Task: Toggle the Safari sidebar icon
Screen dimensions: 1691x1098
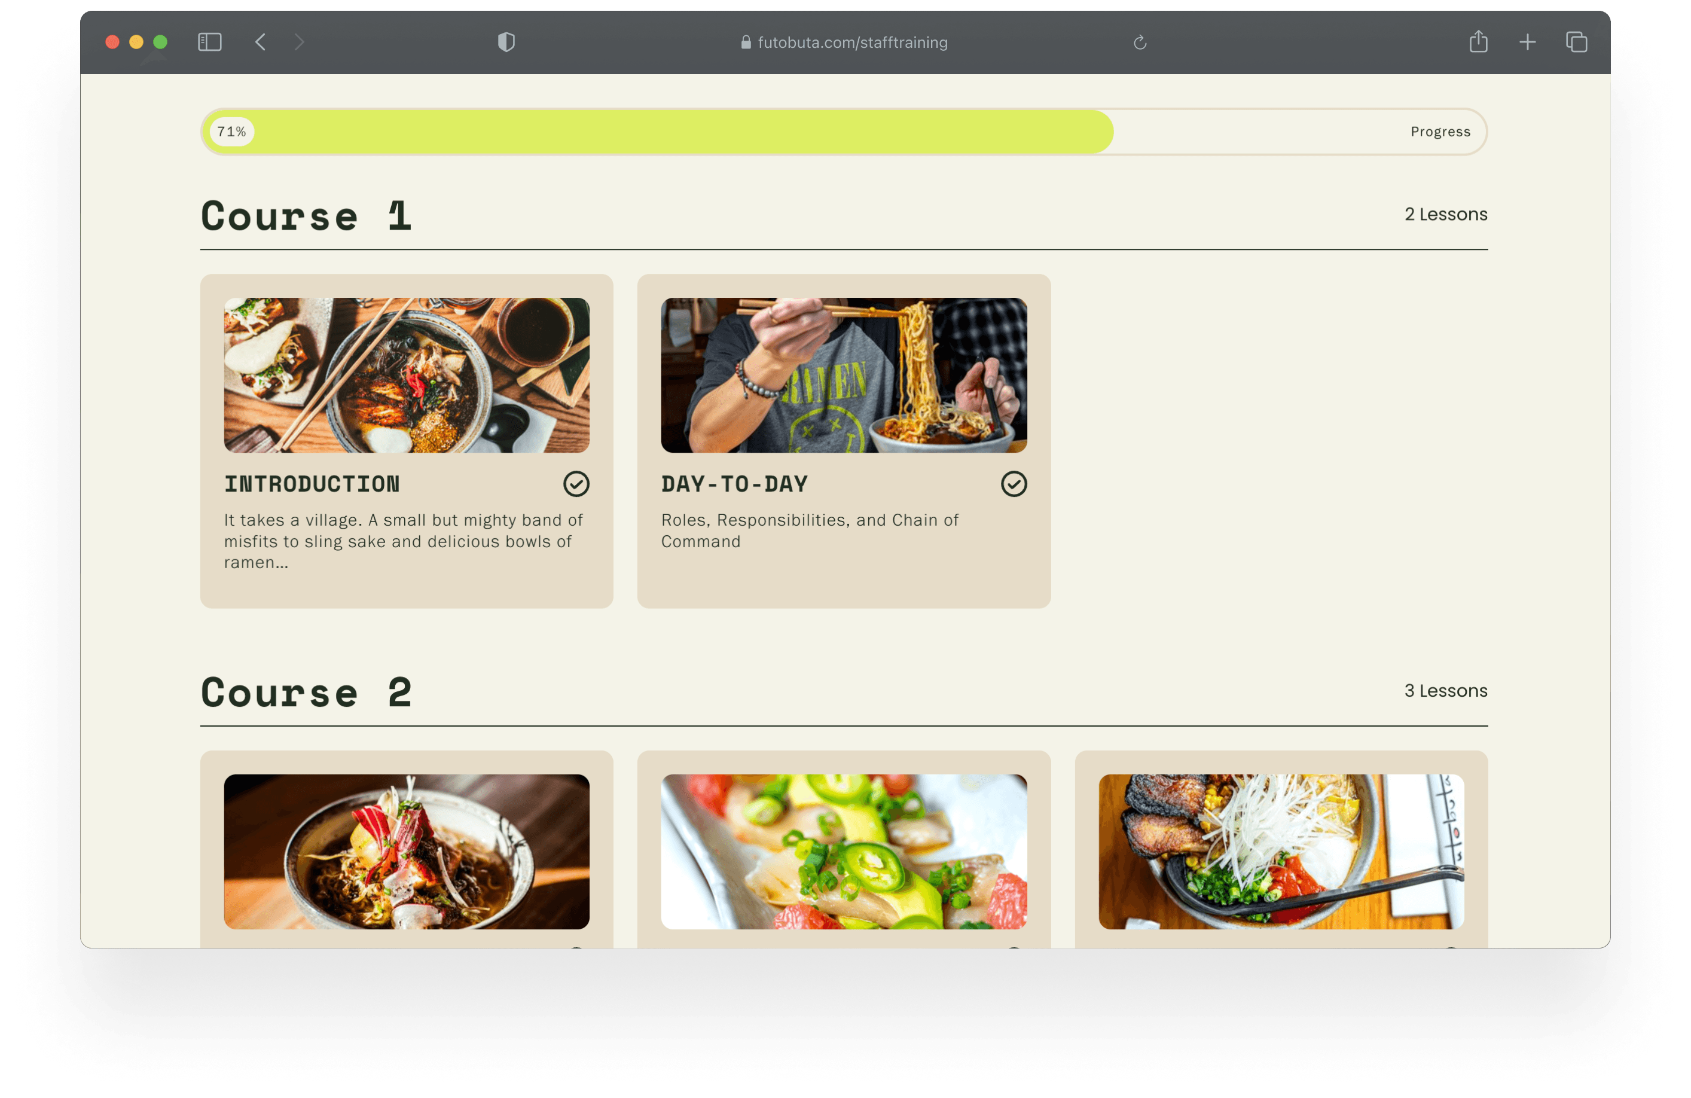Action: (210, 42)
